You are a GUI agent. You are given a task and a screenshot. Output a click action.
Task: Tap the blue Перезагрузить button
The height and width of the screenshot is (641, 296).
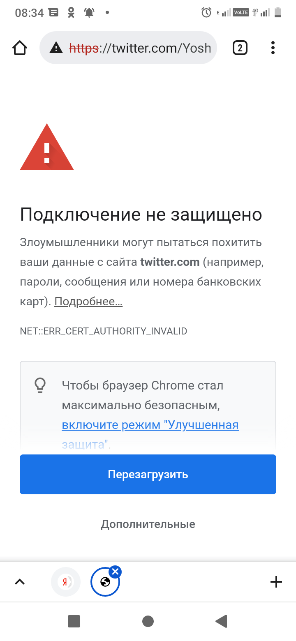tap(148, 474)
